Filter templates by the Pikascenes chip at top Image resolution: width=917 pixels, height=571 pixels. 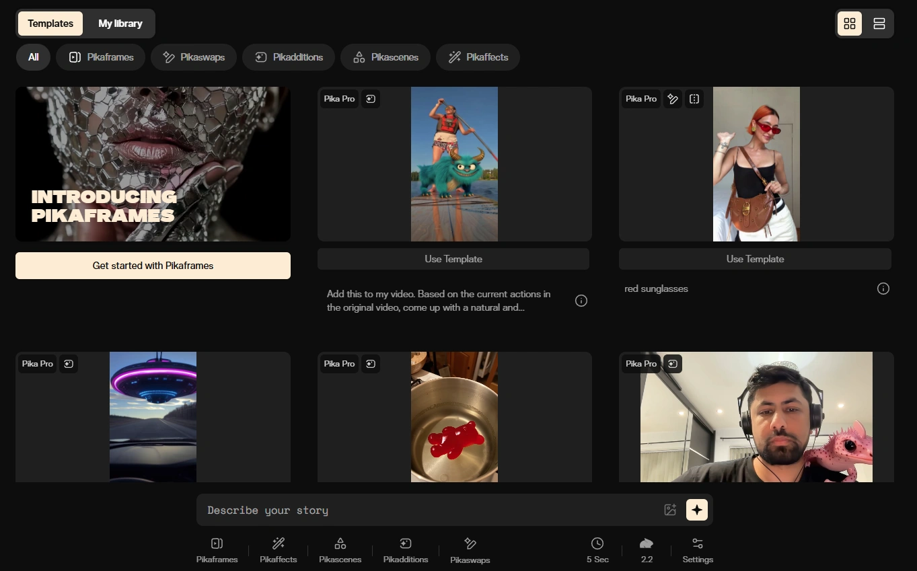point(386,57)
